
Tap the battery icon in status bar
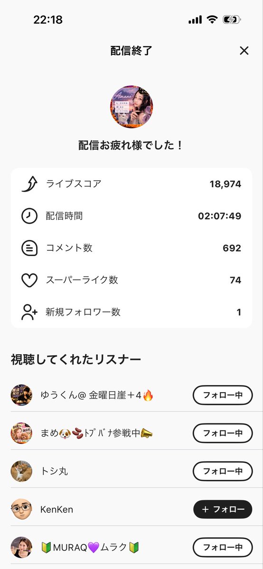(232, 20)
